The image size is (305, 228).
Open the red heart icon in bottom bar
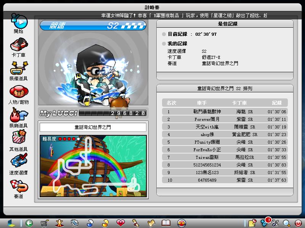pyautogui.click(x=120, y=223)
